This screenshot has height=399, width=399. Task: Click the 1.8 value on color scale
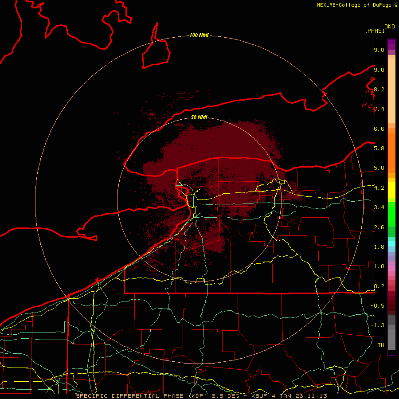(x=379, y=246)
